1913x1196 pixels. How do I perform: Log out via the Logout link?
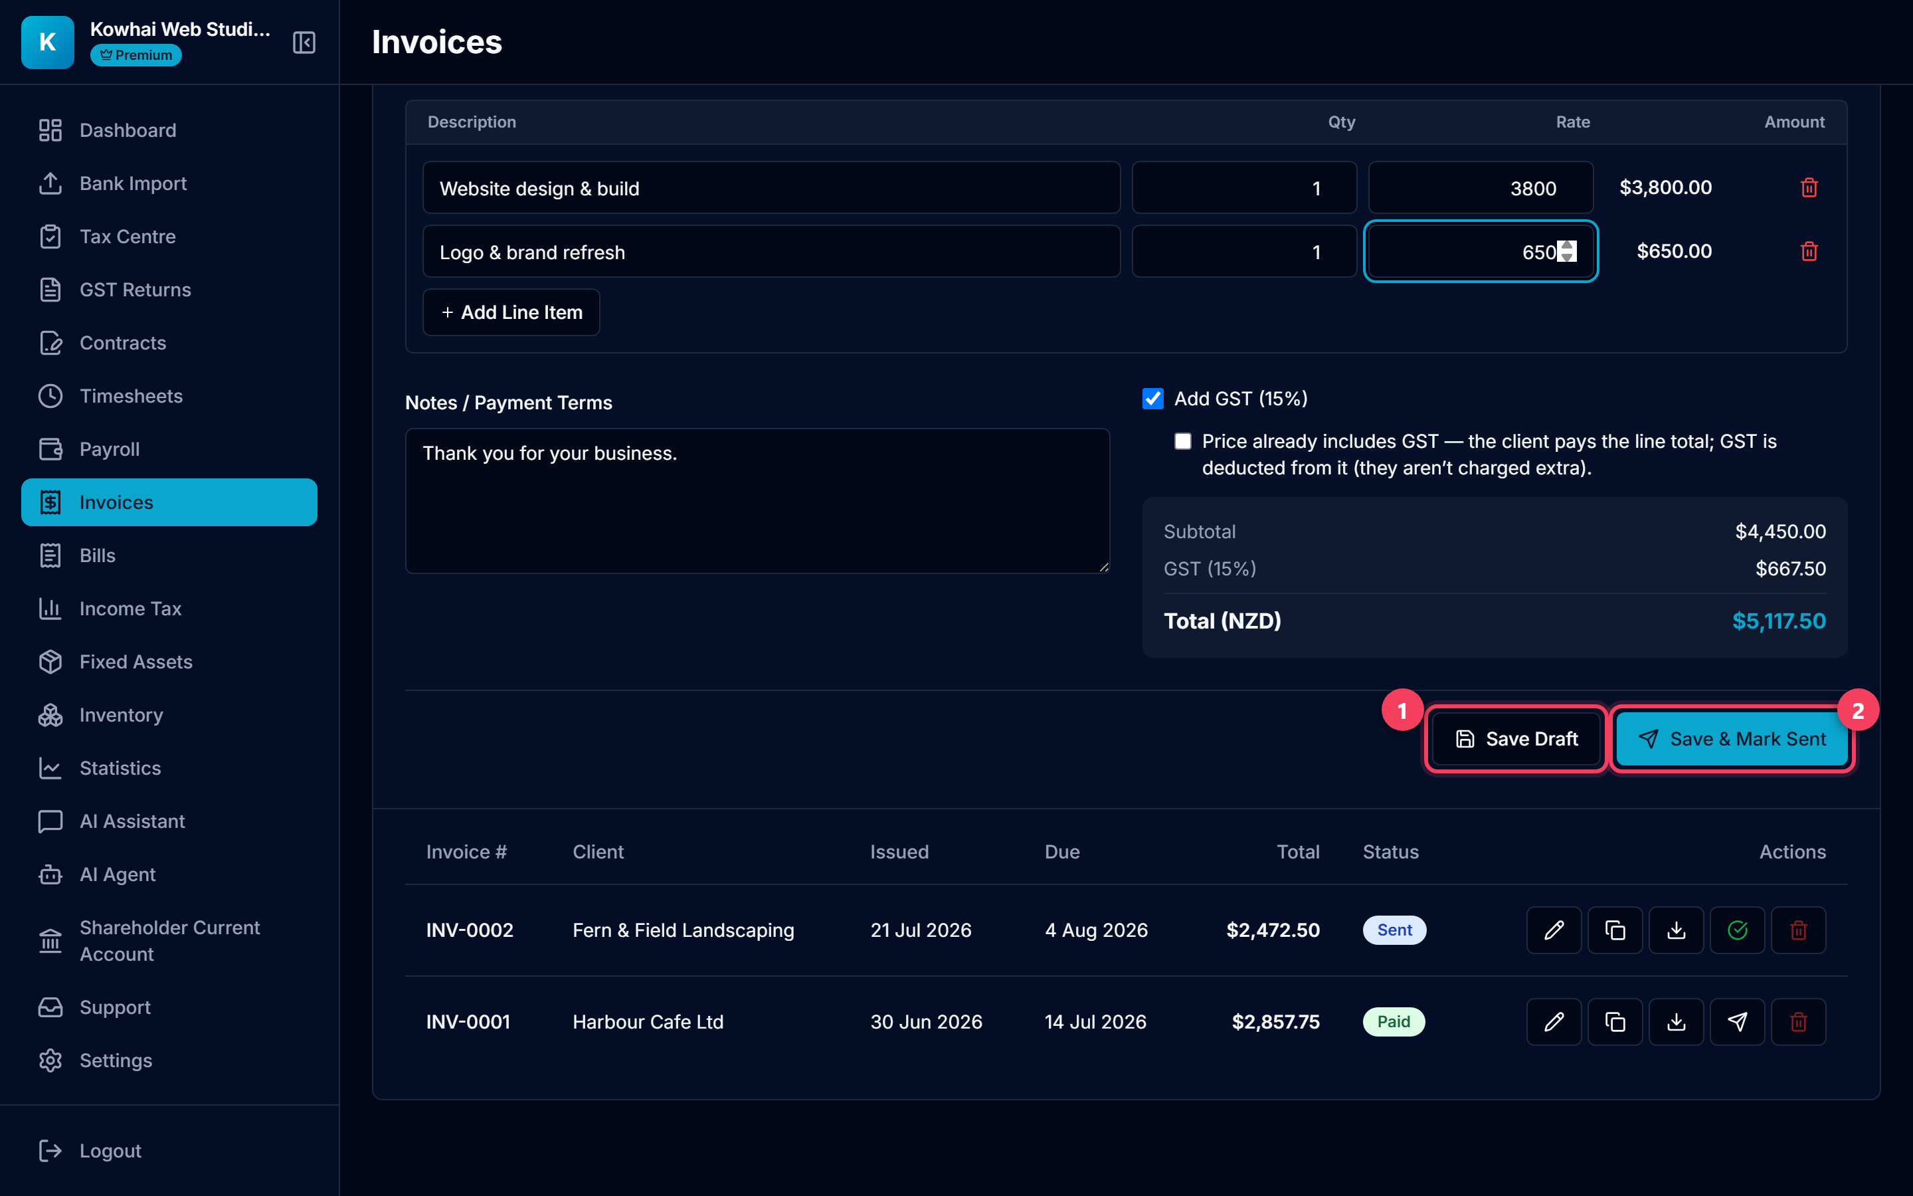point(169,1150)
